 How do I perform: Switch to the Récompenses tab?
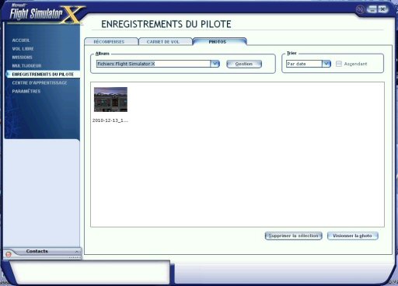click(109, 42)
